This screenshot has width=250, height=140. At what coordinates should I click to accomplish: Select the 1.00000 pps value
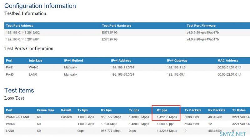[x=166, y=124]
